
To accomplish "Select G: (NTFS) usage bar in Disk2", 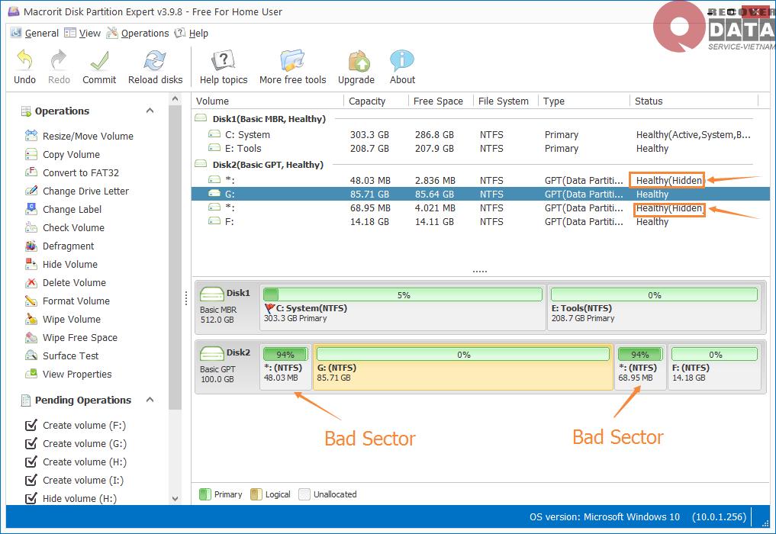I will tap(462, 355).
